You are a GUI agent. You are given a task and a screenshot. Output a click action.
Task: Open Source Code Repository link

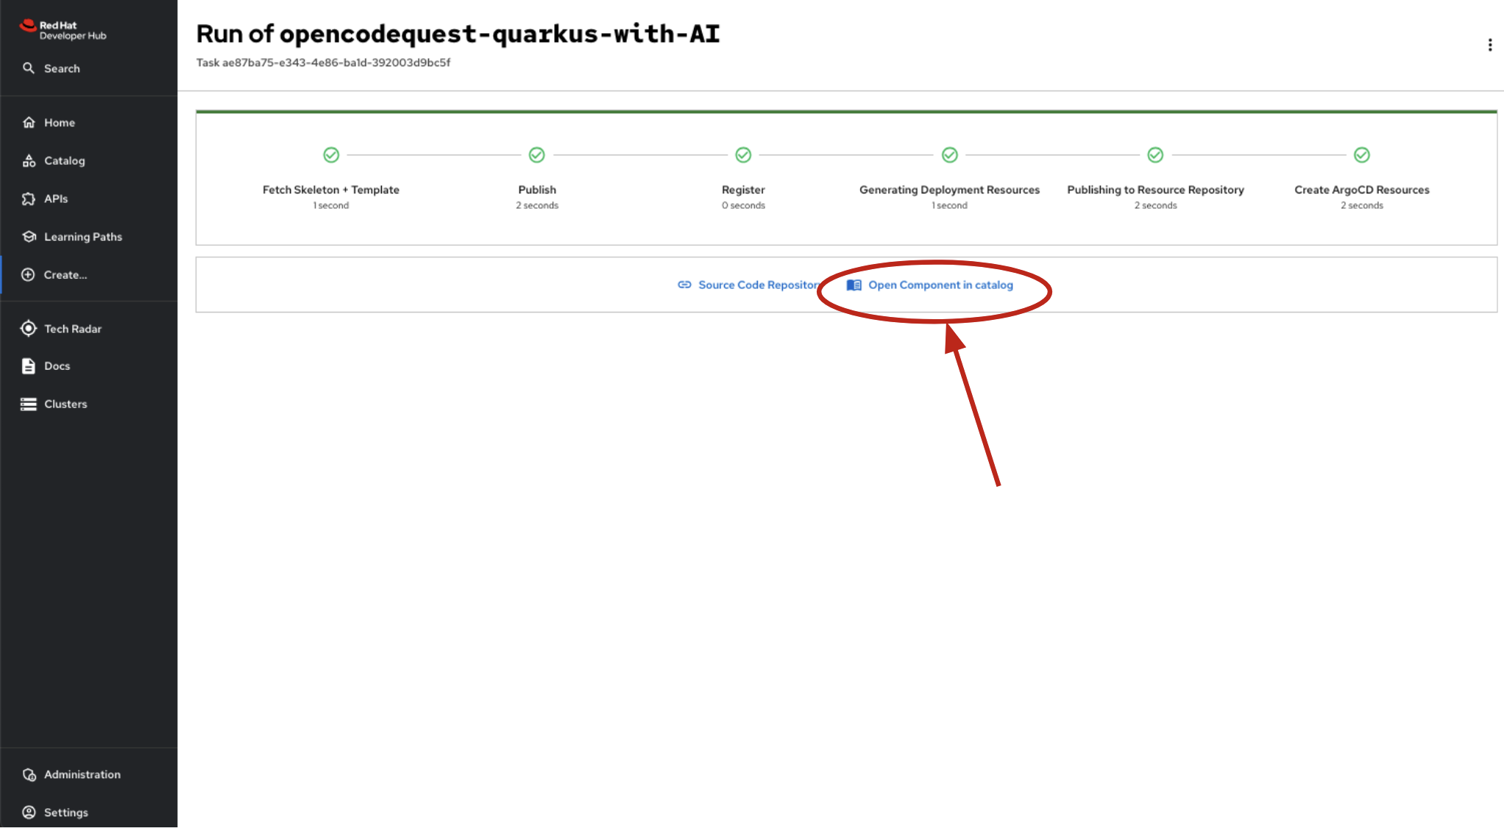[x=749, y=285]
